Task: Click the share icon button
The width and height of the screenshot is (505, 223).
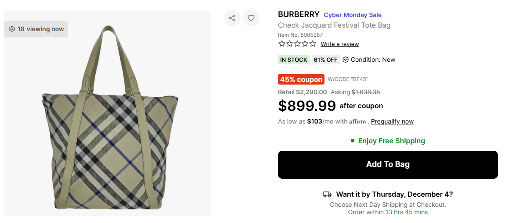Action: pos(232,18)
